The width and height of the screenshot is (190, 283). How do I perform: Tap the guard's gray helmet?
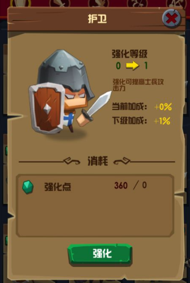coord(66,72)
